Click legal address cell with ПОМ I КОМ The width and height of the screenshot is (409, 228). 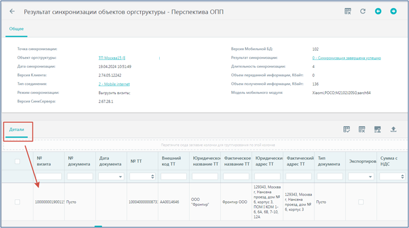point(267,202)
